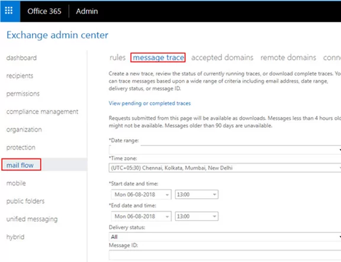Open the start date picker

(141, 195)
